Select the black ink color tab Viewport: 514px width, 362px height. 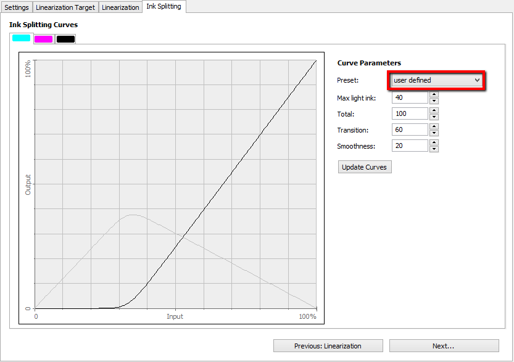click(65, 39)
